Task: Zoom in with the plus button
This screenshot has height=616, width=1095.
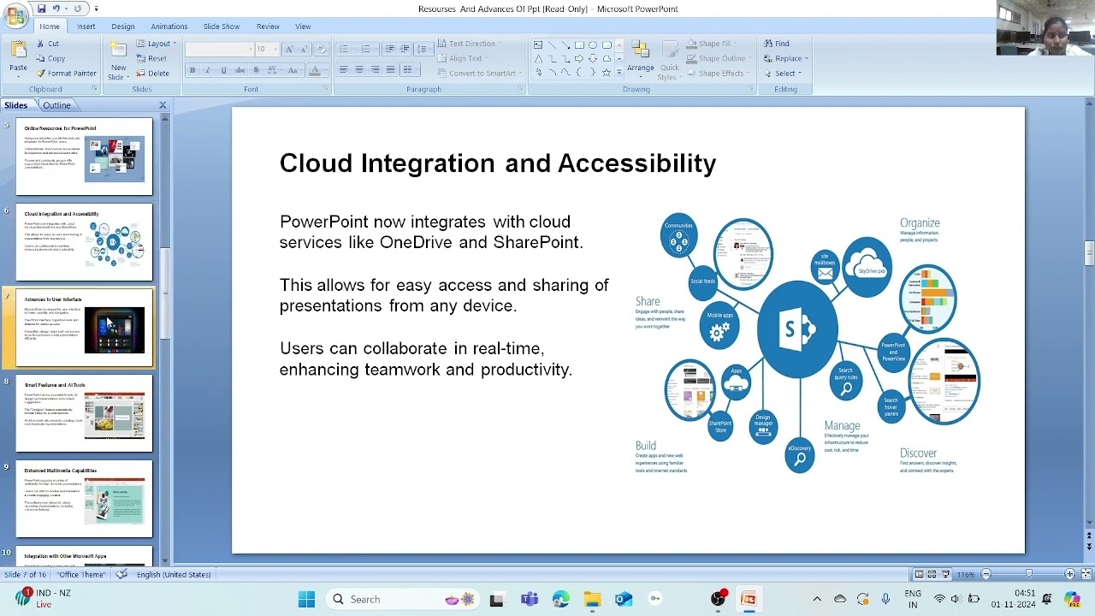Action: [x=1069, y=574]
